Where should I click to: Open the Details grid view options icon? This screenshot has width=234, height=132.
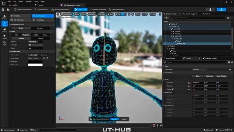[229, 62]
